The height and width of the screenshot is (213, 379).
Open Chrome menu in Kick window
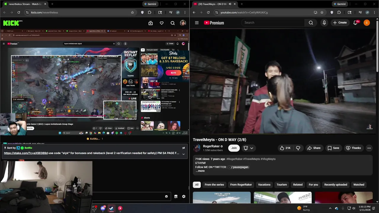tap(185, 12)
